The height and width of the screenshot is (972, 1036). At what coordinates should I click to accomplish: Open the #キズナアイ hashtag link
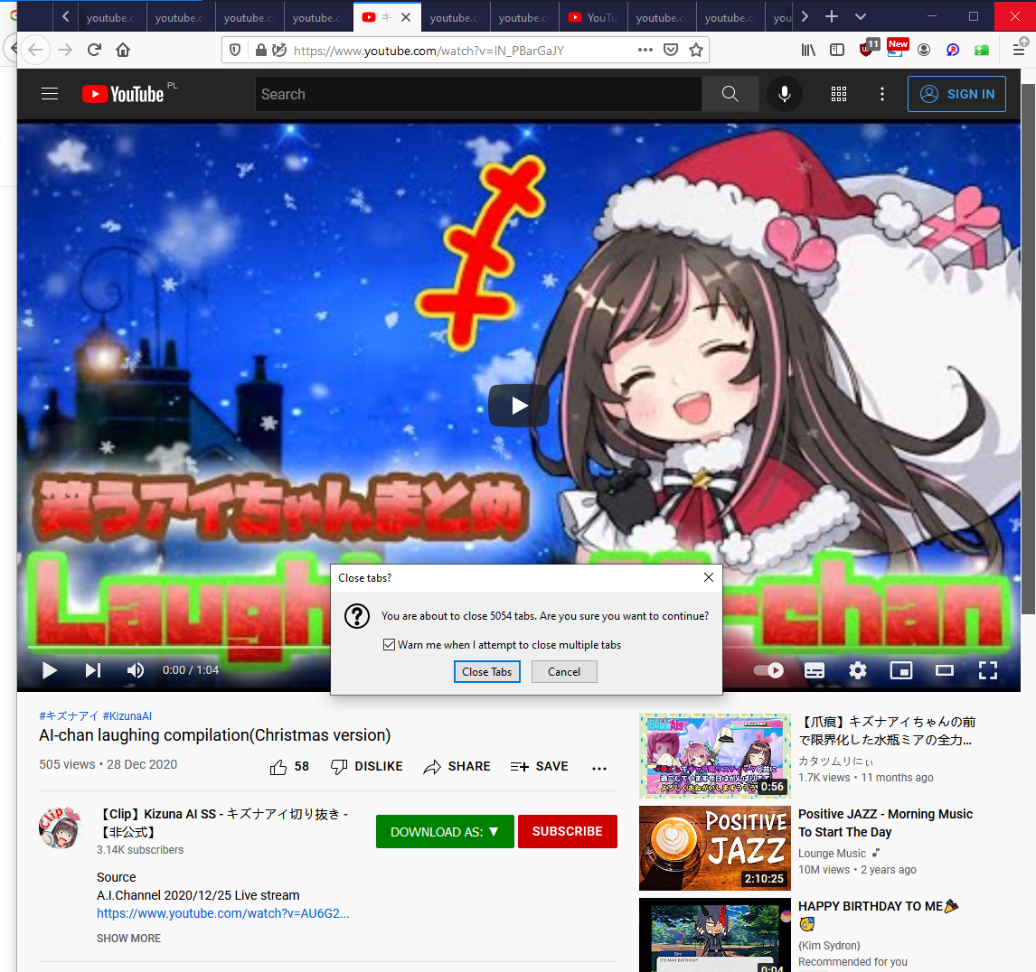click(x=69, y=715)
